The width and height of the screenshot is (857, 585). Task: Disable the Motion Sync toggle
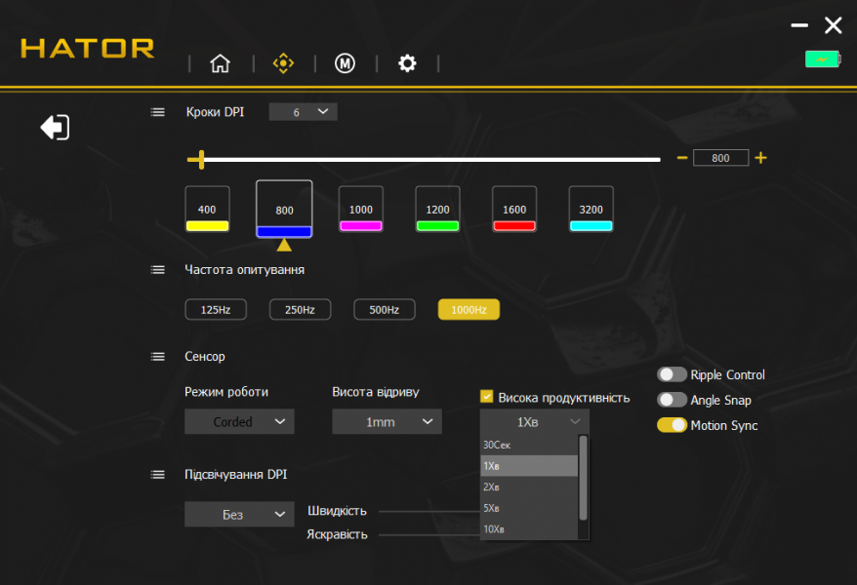coord(672,425)
